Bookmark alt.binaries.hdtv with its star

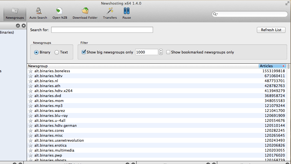pyautogui.click(x=31, y=76)
